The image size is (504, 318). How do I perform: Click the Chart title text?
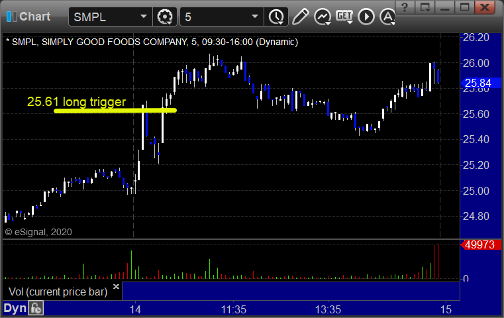click(x=34, y=17)
